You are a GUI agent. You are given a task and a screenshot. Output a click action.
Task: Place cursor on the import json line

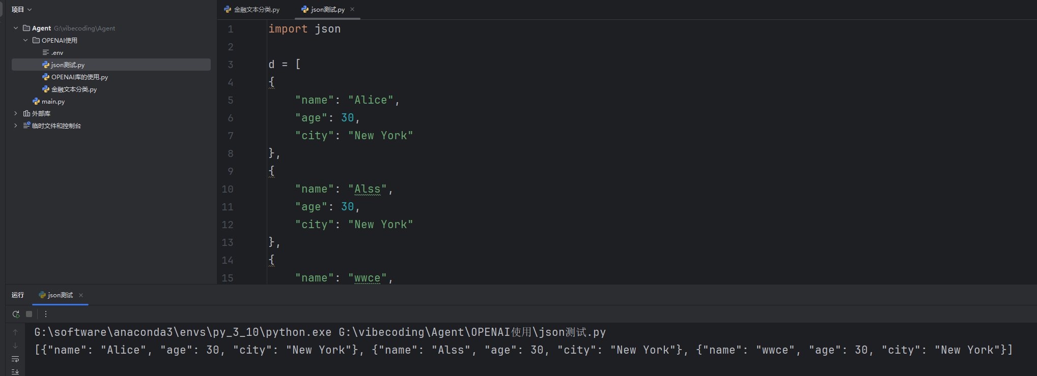pos(304,29)
